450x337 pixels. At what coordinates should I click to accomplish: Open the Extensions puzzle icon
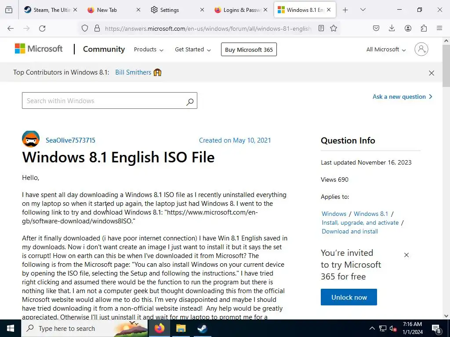point(424,28)
